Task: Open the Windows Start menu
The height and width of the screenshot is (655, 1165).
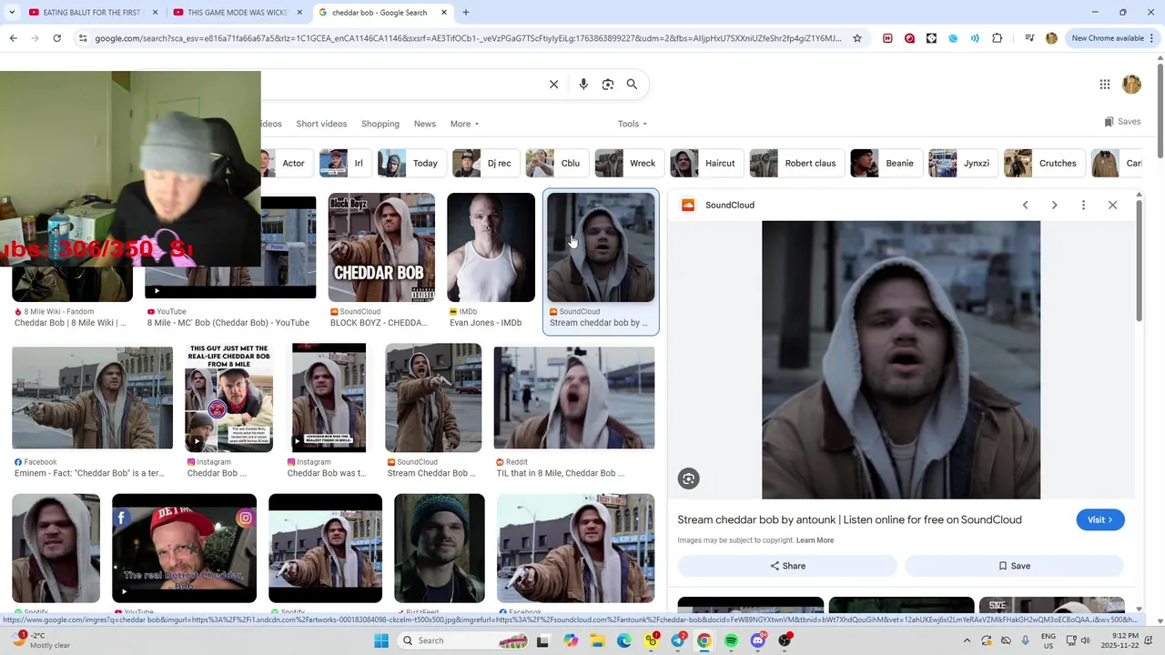Action: 381,640
